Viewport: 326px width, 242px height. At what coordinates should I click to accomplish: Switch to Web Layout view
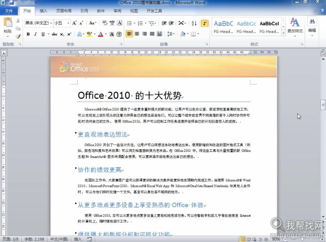[x=254, y=239]
